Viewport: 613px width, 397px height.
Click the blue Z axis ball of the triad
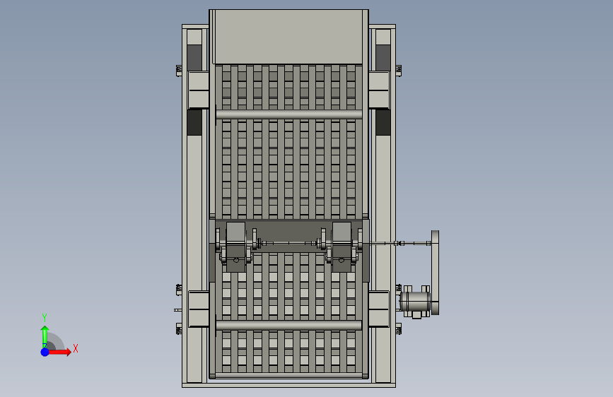(x=45, y=352)
